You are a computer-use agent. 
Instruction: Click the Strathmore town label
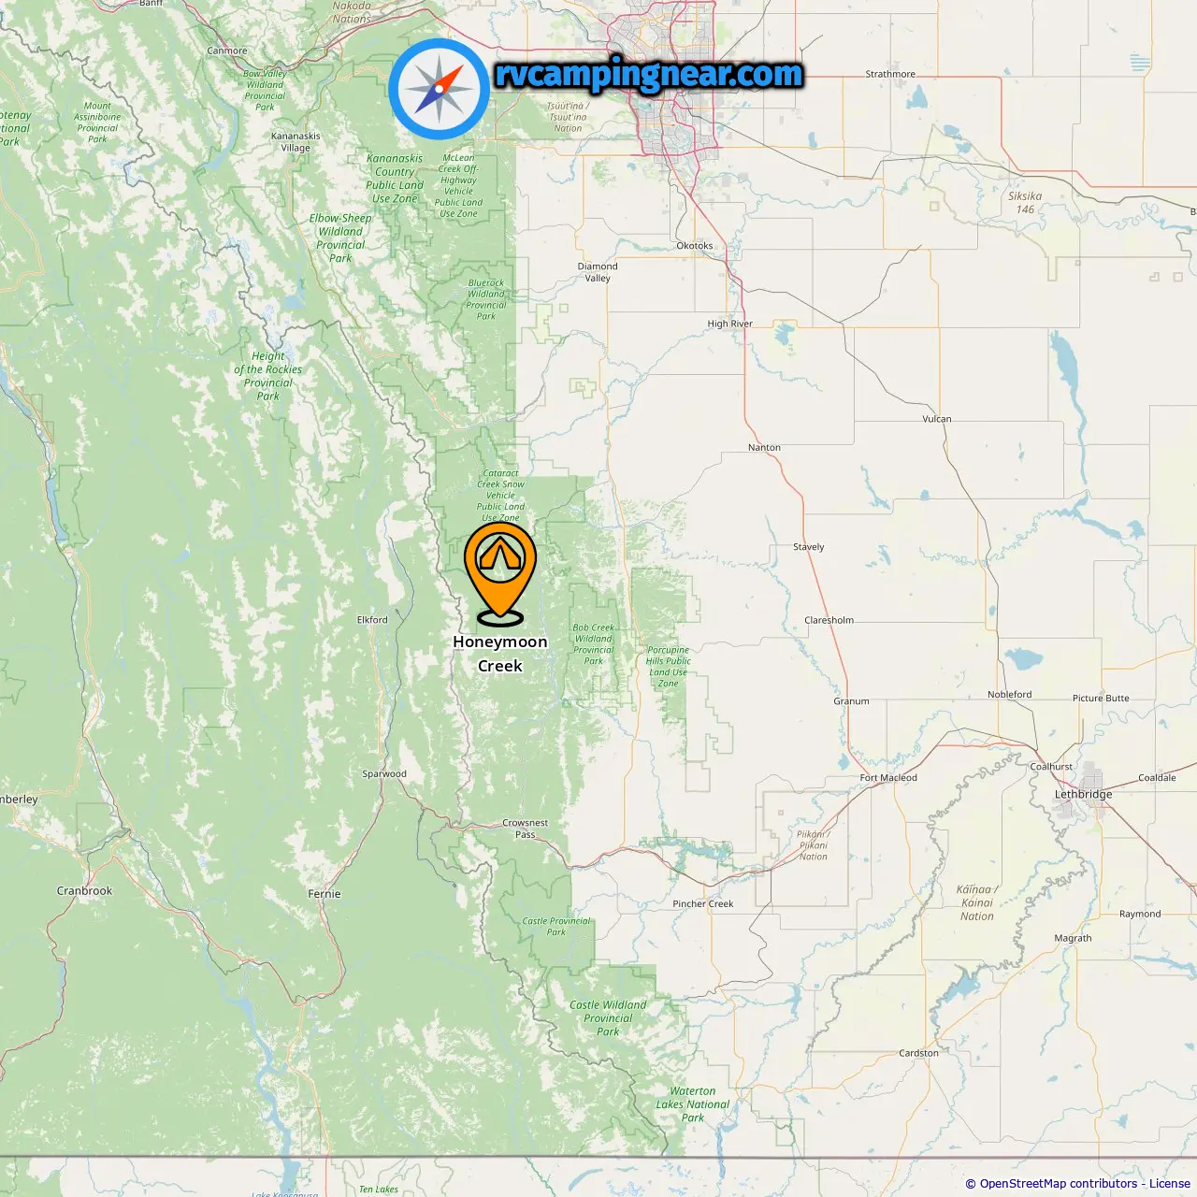(x=890, y=74)
